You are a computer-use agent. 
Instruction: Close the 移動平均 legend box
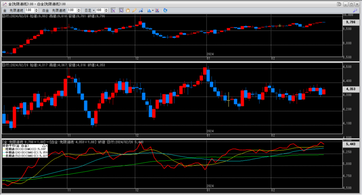click(47, 145)
